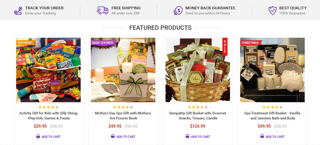Screen dimensions: 320x145
Task: Click the Money Back Guarantee dollar shield icon
Action: coord(178,11)
